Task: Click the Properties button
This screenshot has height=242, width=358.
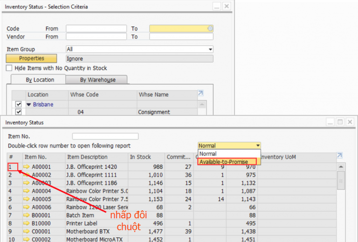Action: coord(31,58)
